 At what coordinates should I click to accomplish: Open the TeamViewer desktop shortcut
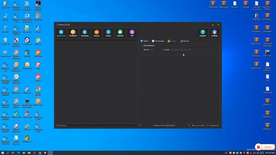pos(224,5)
